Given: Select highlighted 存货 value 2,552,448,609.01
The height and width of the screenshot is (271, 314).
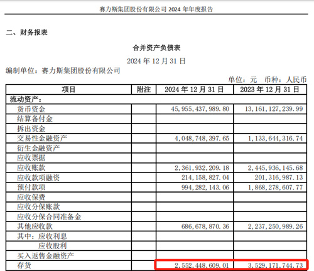Looking at the screenshot, I should pos(202,265).
